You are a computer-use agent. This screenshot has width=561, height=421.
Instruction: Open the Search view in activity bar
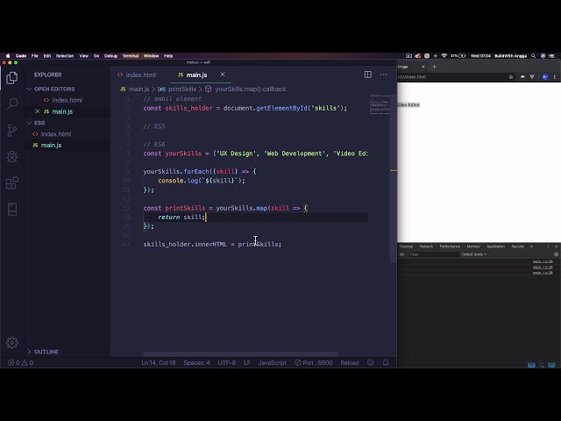(x=12, y=103)
